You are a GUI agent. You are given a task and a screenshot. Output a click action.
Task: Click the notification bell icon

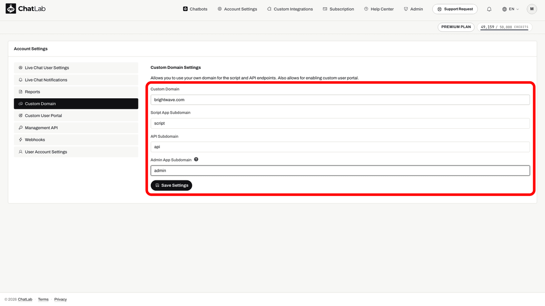(x=489, y=9)
